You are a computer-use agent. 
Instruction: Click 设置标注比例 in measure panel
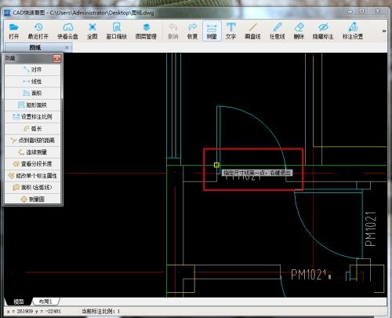pos(33,117)
